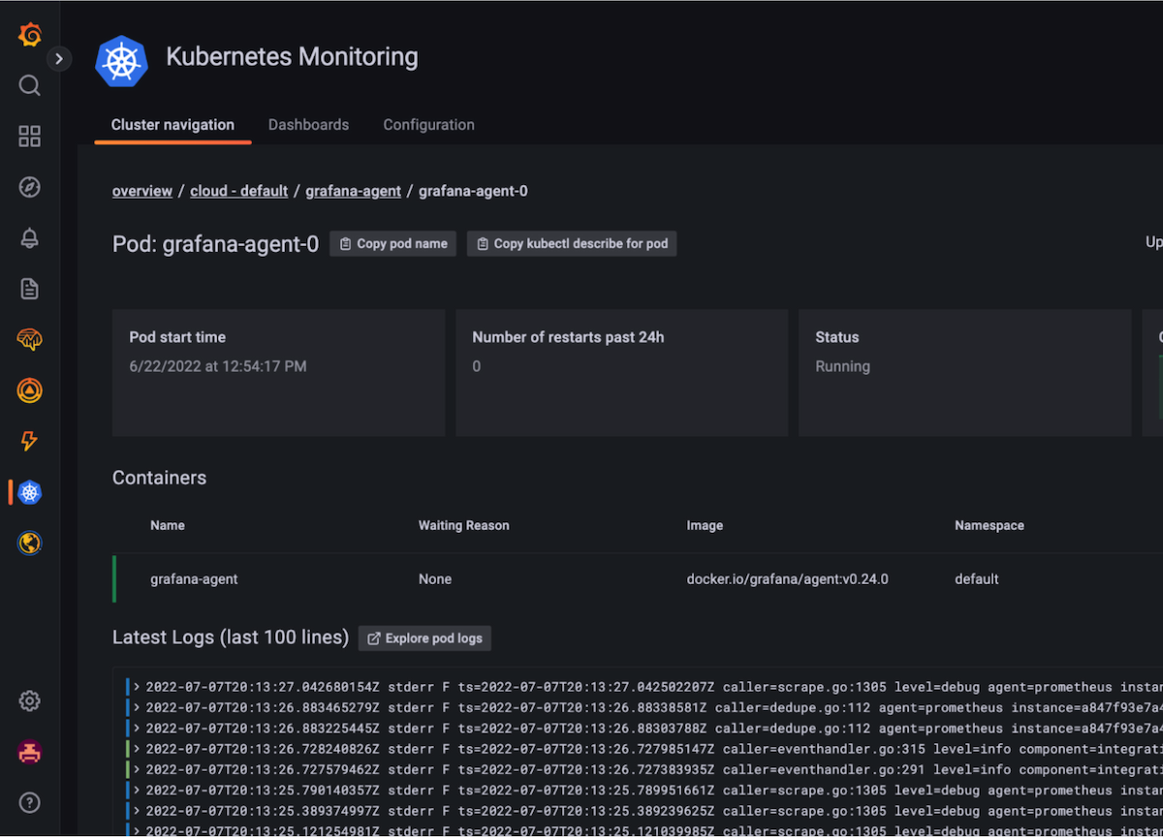Select the performance testing lightning icon

point(29,441)
